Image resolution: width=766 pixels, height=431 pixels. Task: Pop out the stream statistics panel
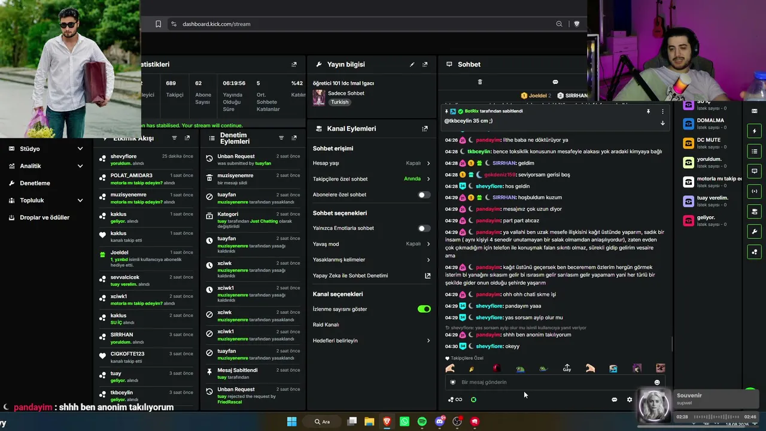[294, 64]
